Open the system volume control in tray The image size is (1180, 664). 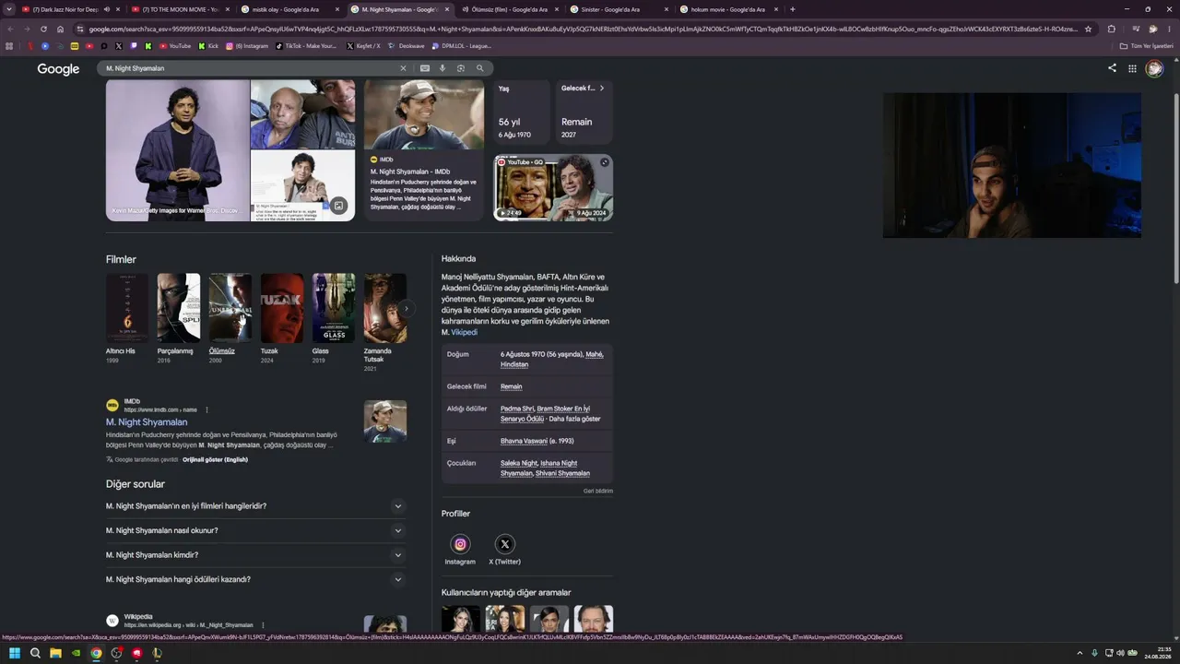tap(1120, 653)
